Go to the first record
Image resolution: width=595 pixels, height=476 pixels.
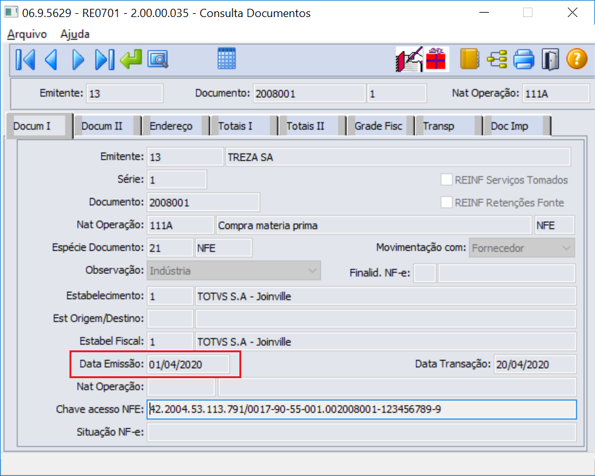click(25, 59)
